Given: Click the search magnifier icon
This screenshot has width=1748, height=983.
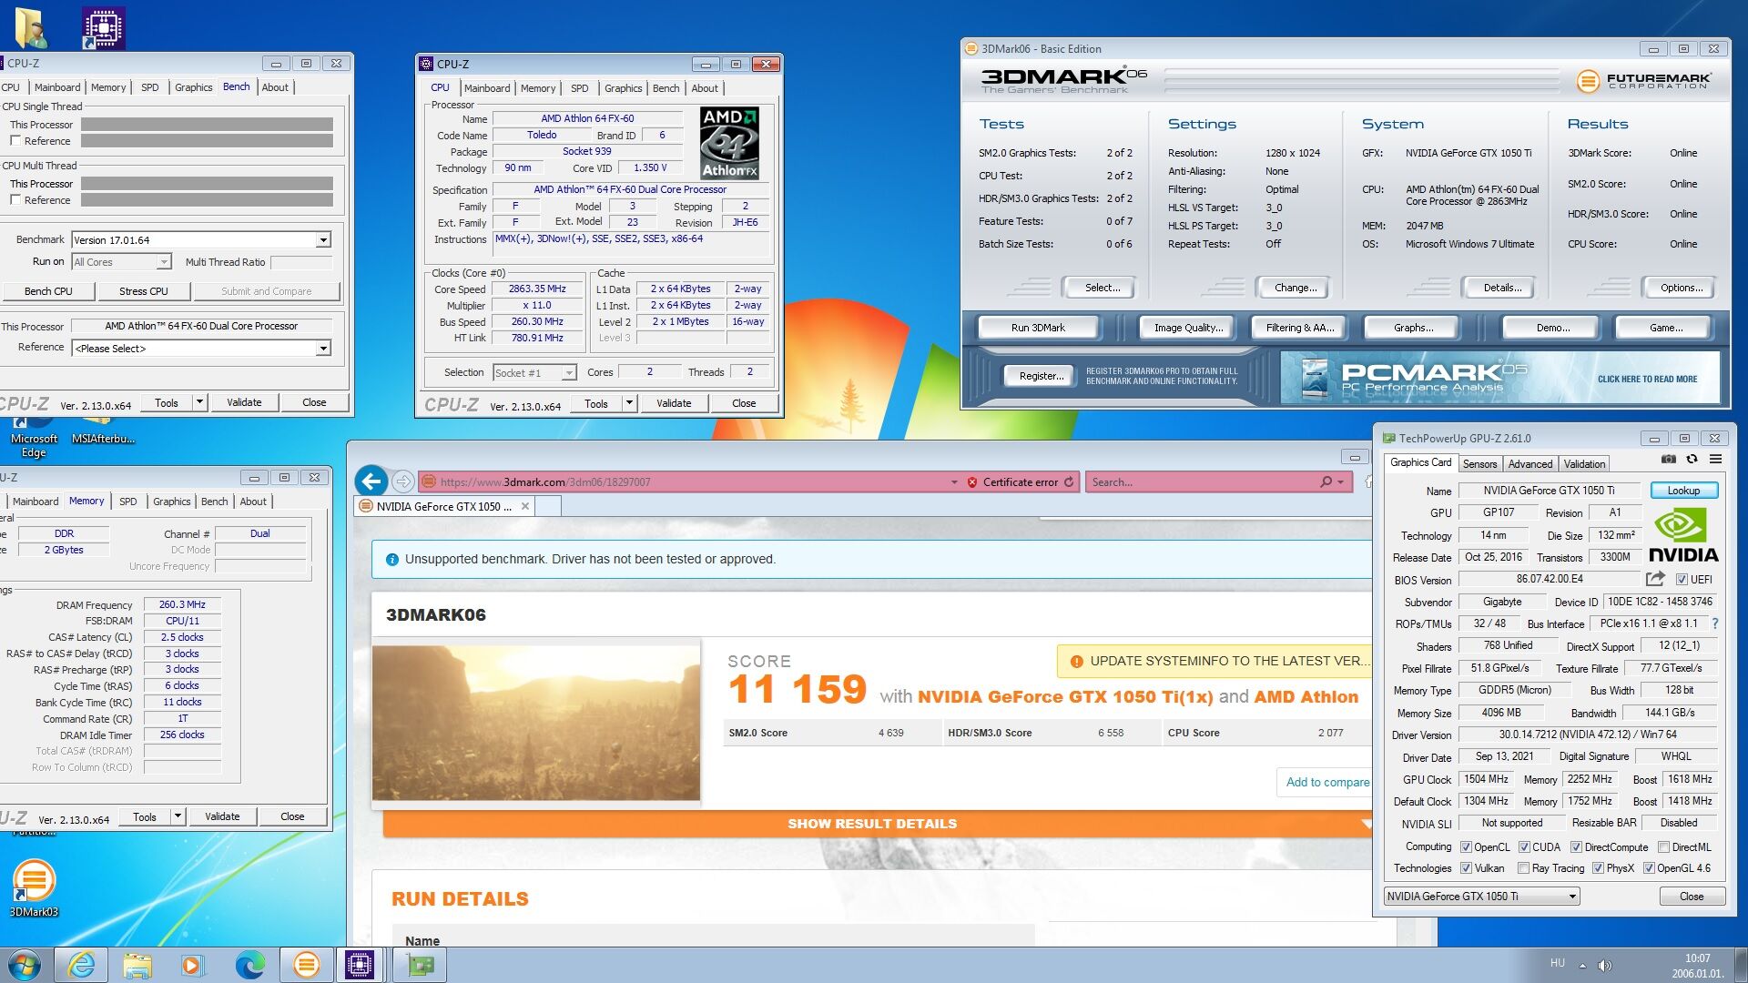Looking at the screenshot, I should coord(1326,482).
